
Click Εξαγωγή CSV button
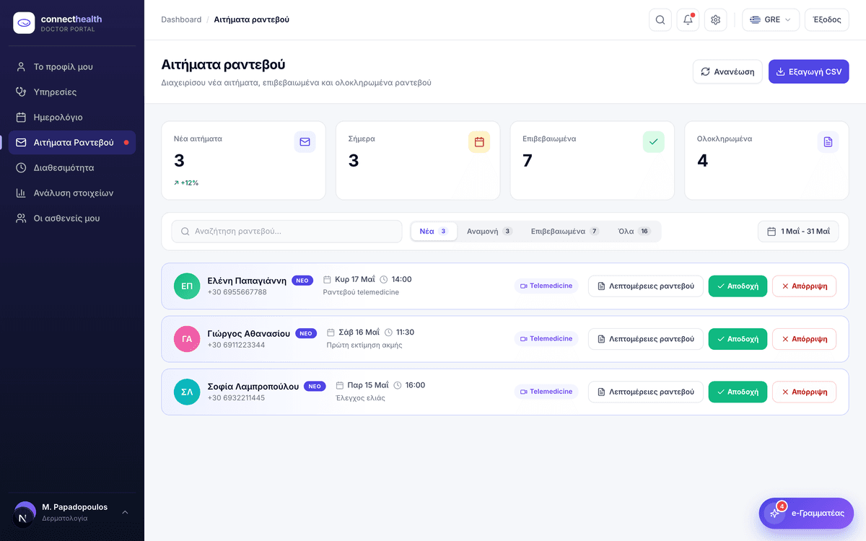click(x=808, y=71)
